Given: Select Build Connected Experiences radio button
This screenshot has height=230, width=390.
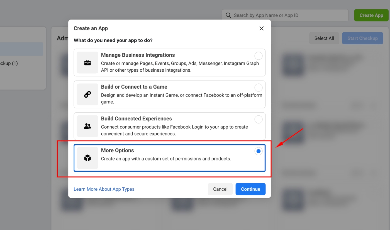Looking at the screenshot, I should [258, 119].
